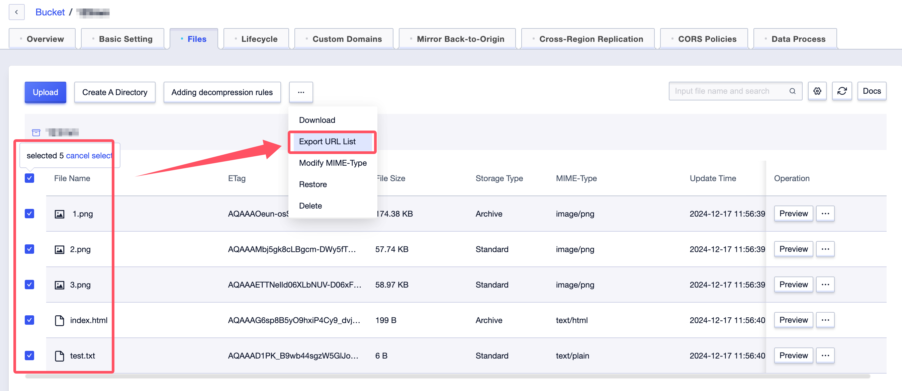Open more operations for test.txt row

(x=825, y=355)
